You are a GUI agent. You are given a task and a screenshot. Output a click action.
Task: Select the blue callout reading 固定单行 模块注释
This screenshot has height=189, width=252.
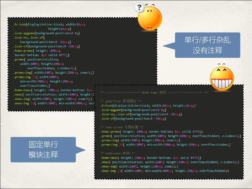coord(43,150)
